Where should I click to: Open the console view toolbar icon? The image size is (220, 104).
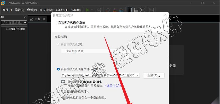pos(151,10)
